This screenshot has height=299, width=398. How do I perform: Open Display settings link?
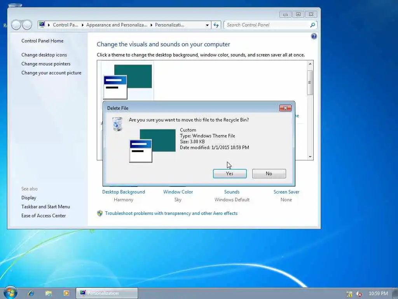(29, 198)
